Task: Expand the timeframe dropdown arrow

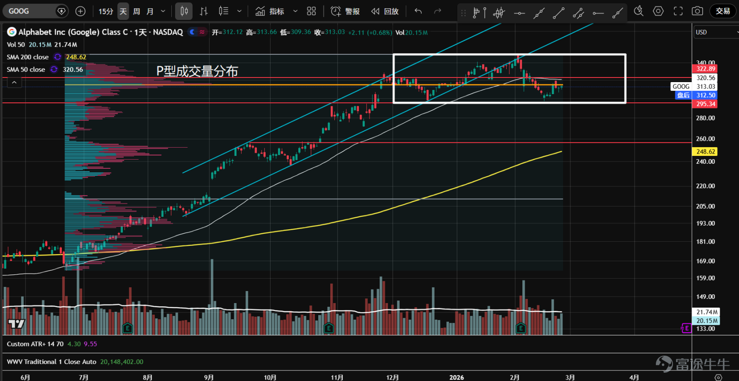Action: click(163, 11)
